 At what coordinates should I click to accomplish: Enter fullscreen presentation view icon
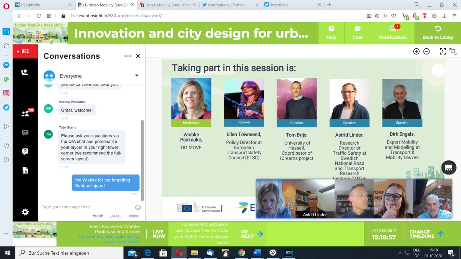tap(453, 51)
